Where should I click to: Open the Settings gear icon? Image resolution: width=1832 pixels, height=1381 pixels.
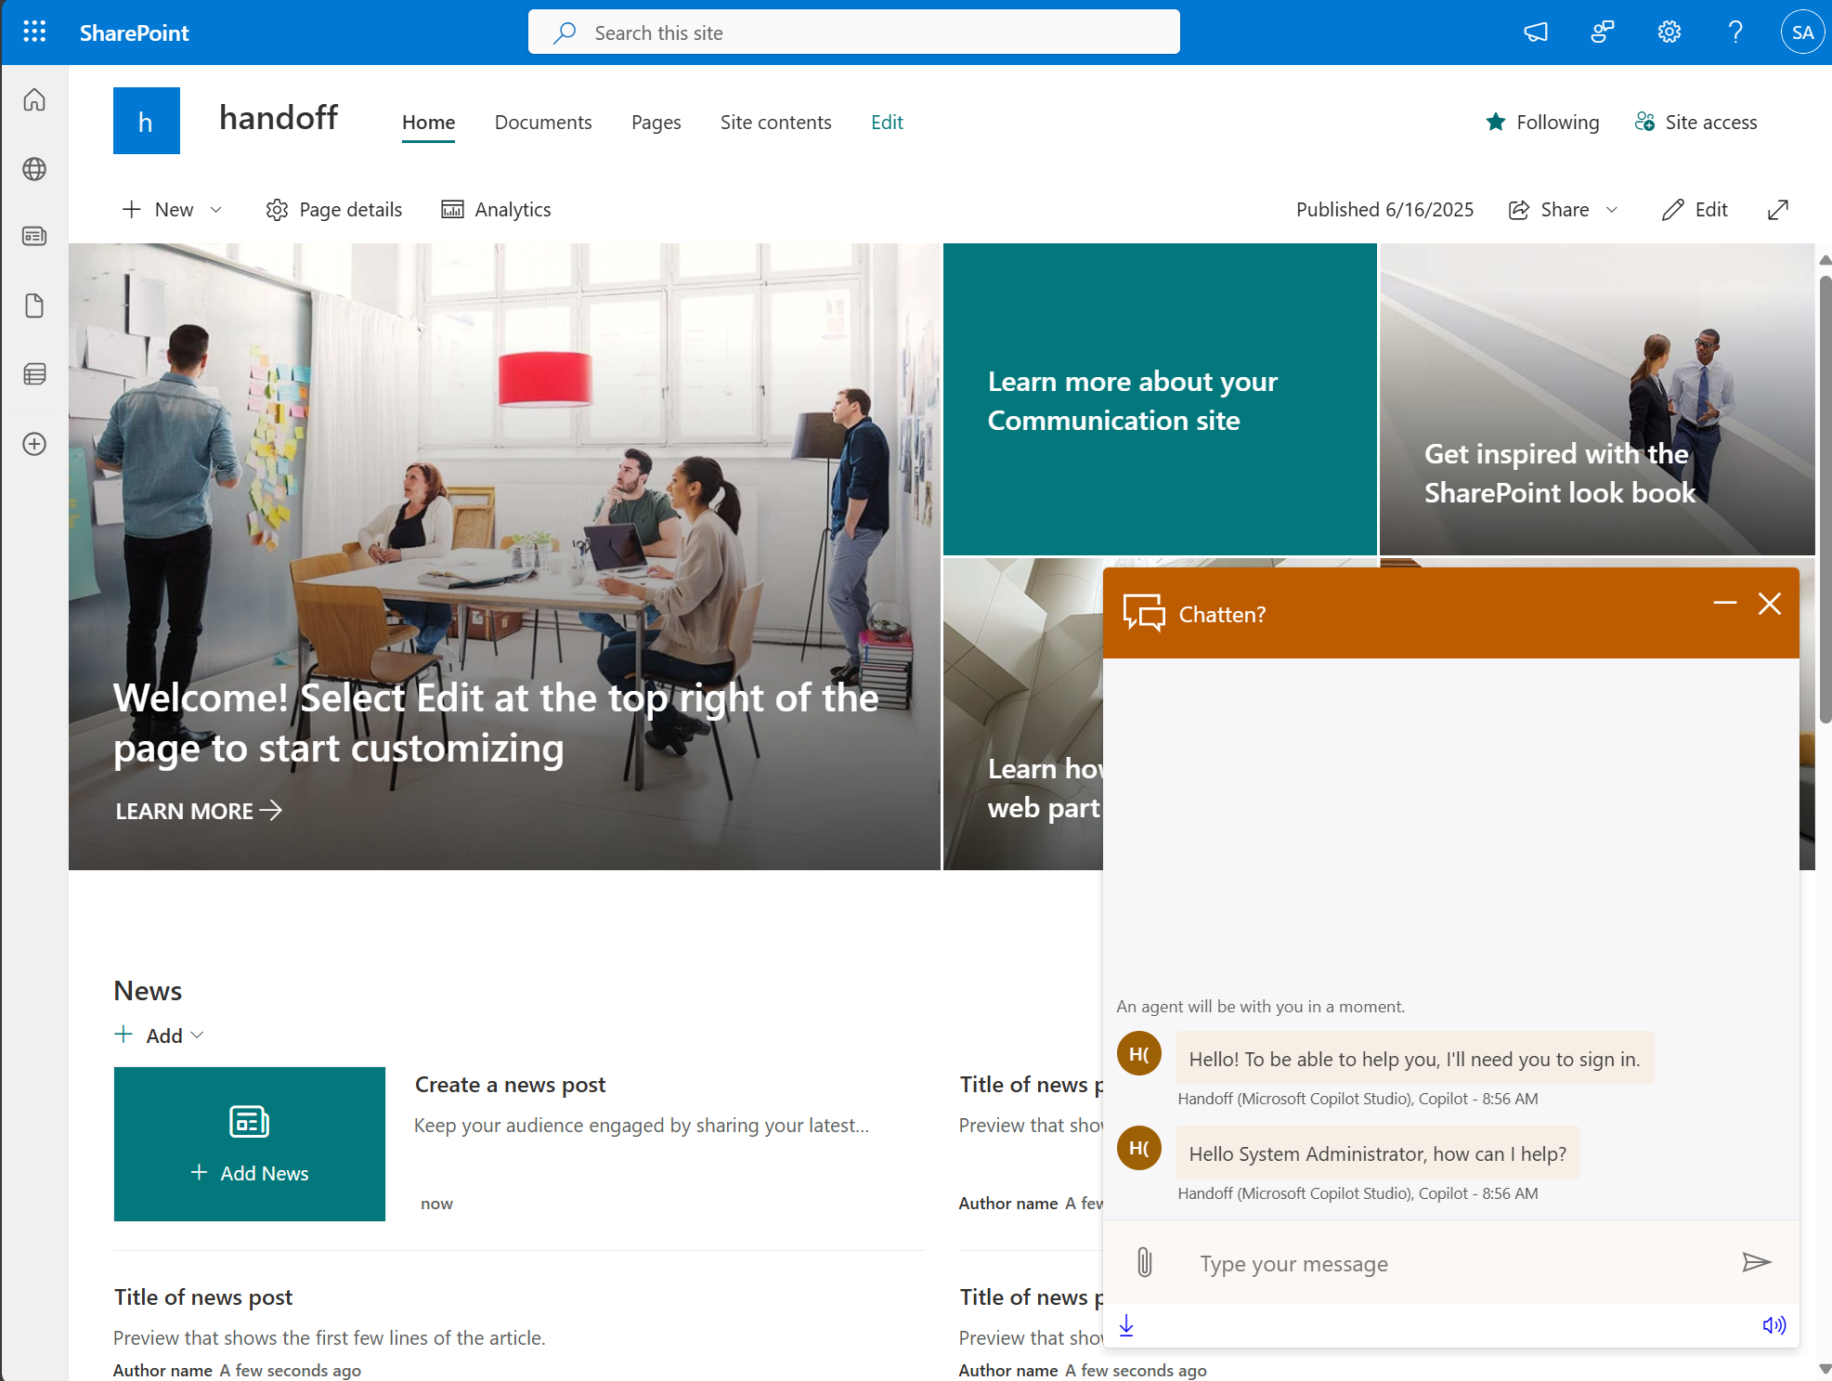pyautogui.click(x=1670, y=33)
